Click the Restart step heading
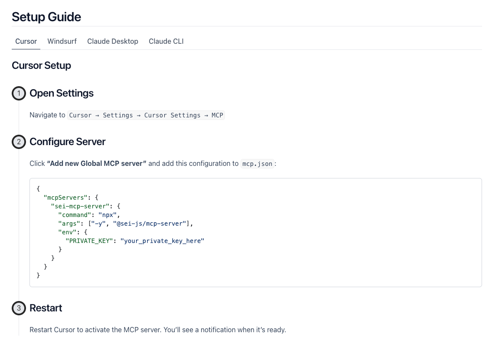This screenshot has width=492, height=340. pyautogui.click(x=46, y=308)
